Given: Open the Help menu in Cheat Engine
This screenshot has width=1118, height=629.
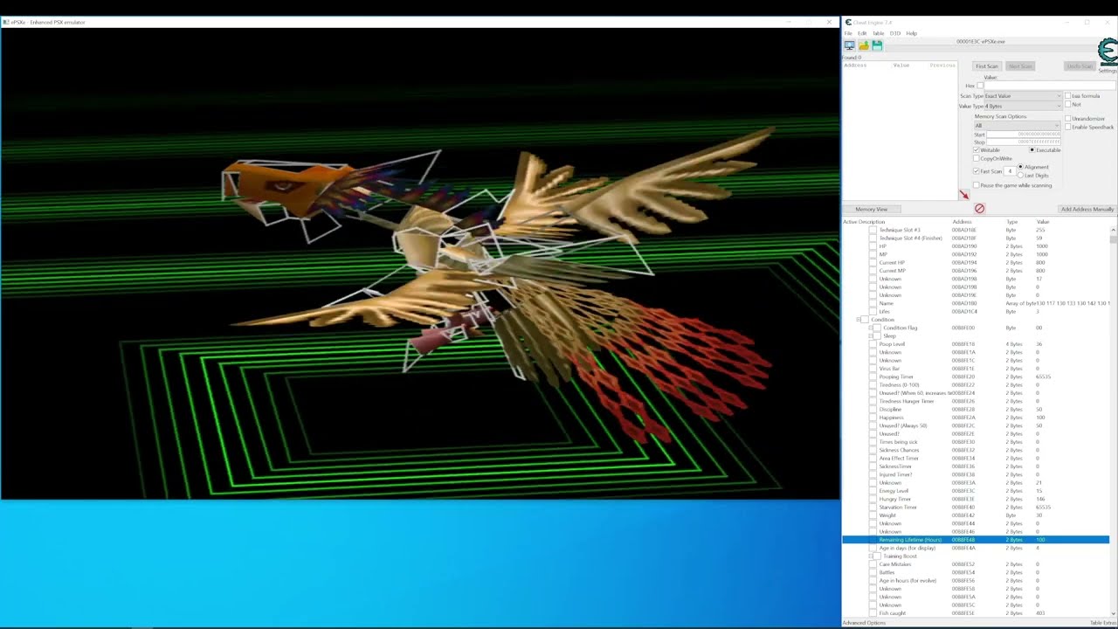Looking at the screenshot, I should point(911,33).
